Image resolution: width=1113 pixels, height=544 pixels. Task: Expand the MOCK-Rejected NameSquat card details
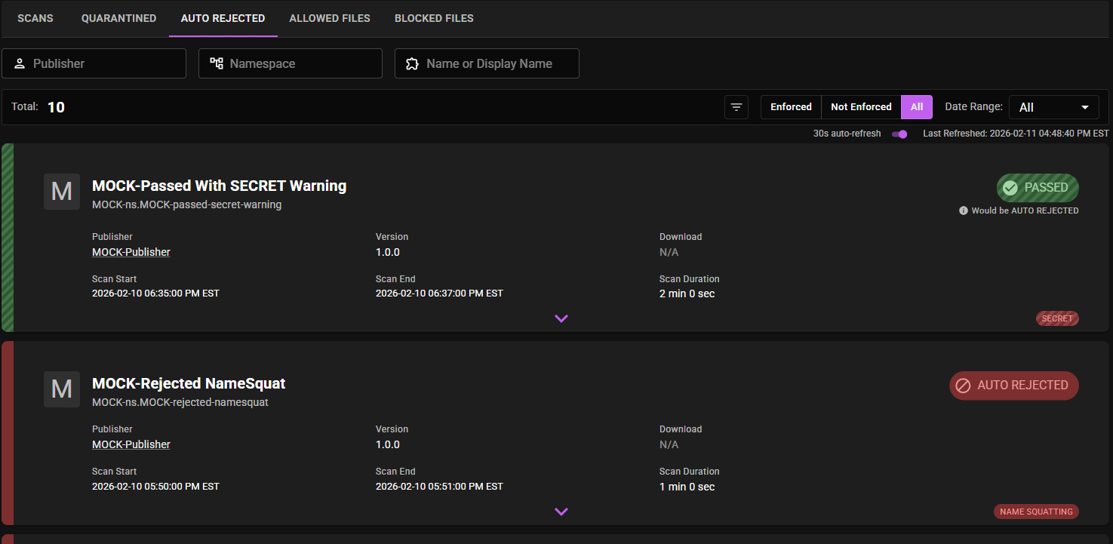561,512
